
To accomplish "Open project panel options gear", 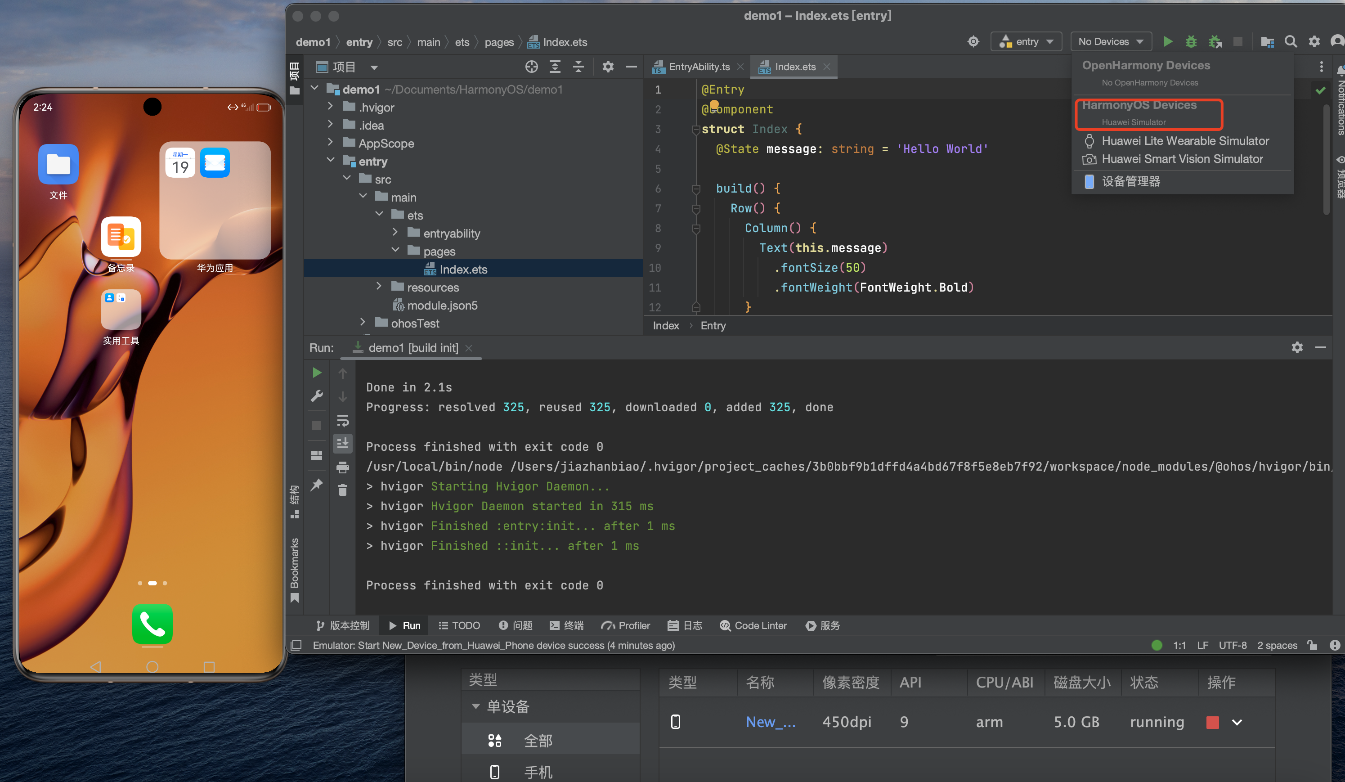I will click(608, 67).
